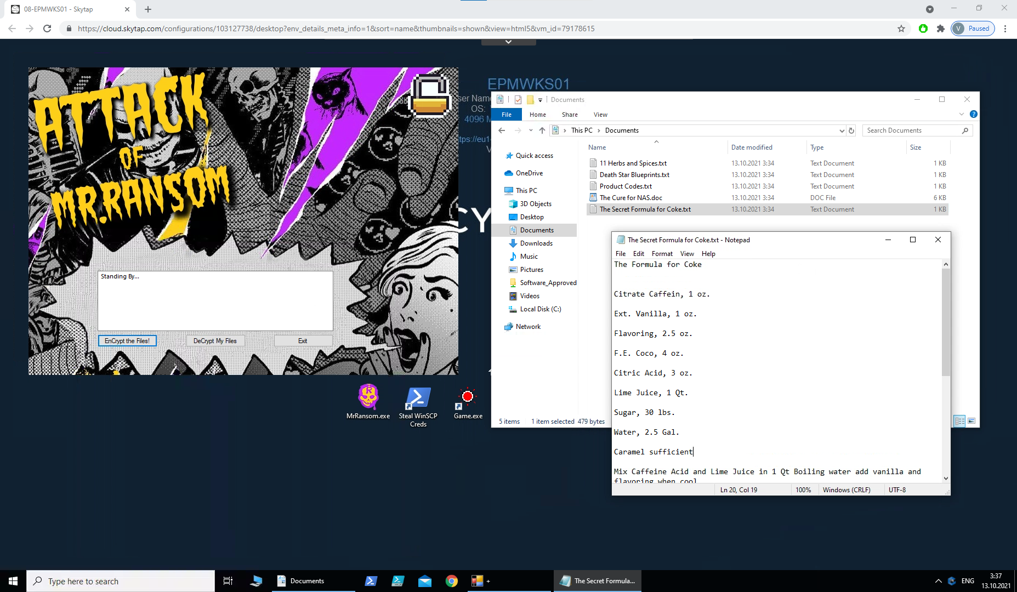Image resolution: width=1017 pixels, height=592 pixels.
Task: Click the Exit button in Mr. Ransom
Action: click(x=303, y=341)
